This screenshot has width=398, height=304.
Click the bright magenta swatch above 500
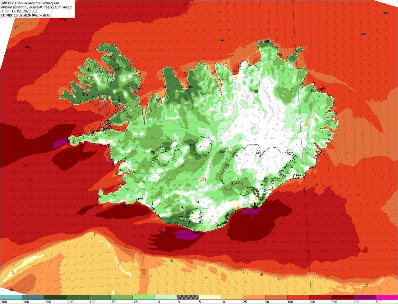tap(386, 297)
